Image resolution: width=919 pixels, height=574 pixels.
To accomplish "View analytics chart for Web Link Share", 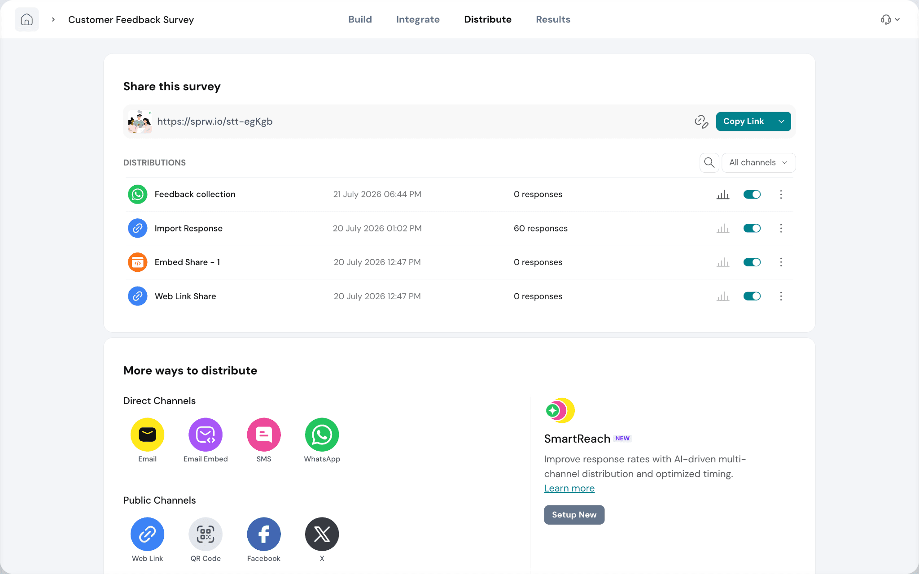I will pos(722,296).
